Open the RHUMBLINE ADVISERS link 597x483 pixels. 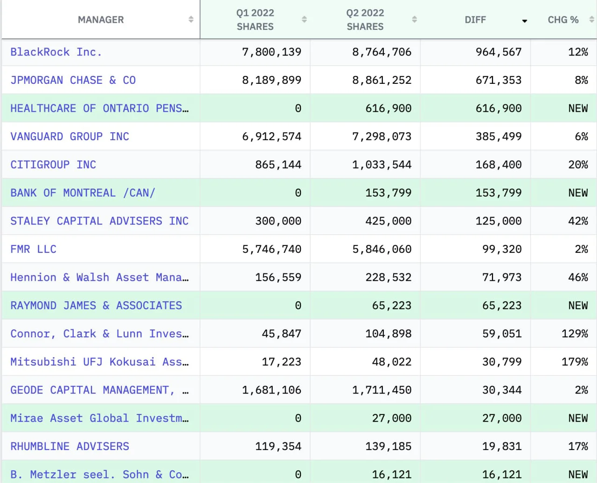[x=70, y=447]
